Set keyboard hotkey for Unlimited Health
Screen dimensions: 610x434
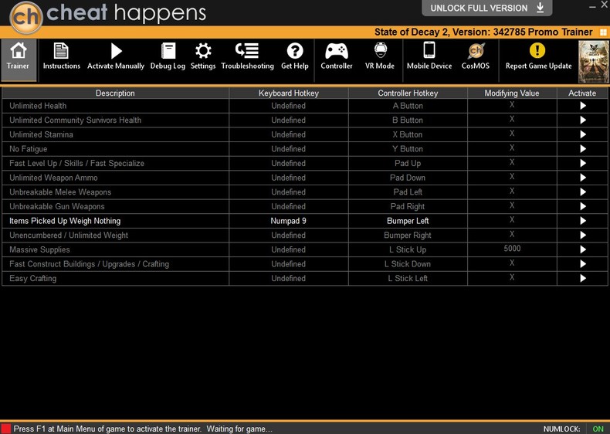288,106
